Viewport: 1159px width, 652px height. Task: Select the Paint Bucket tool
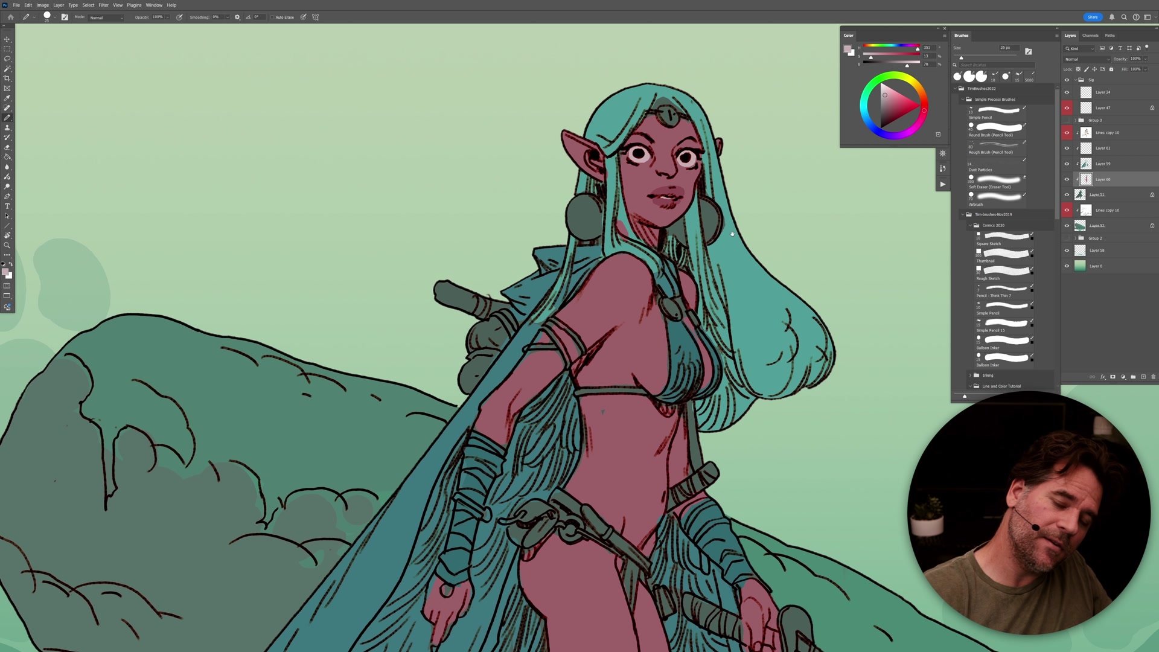(x=7, y=157)
